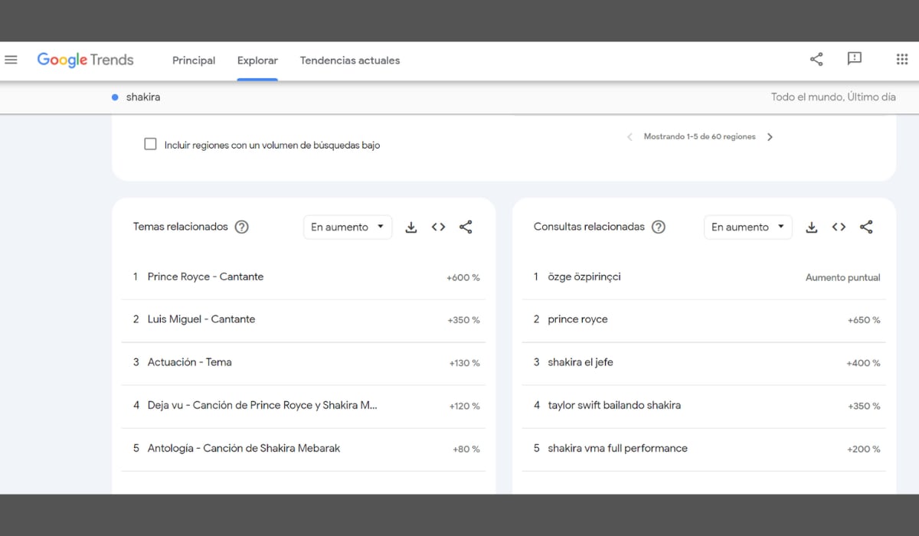Enable including low search volume regions
Screen dimensions: 919x536
click(151, 144)
